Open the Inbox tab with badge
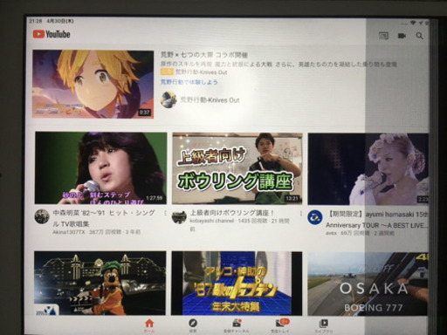447x335 pixels. click(x=280, y=325)
